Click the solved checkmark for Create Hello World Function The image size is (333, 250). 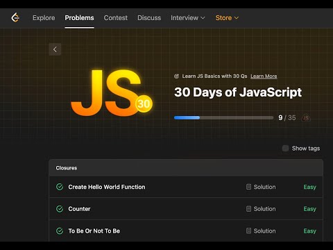60,187
